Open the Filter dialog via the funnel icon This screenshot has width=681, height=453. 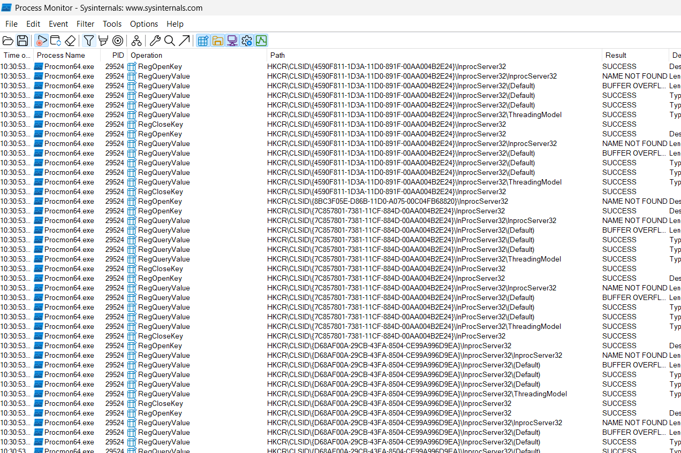click(89, 41)
